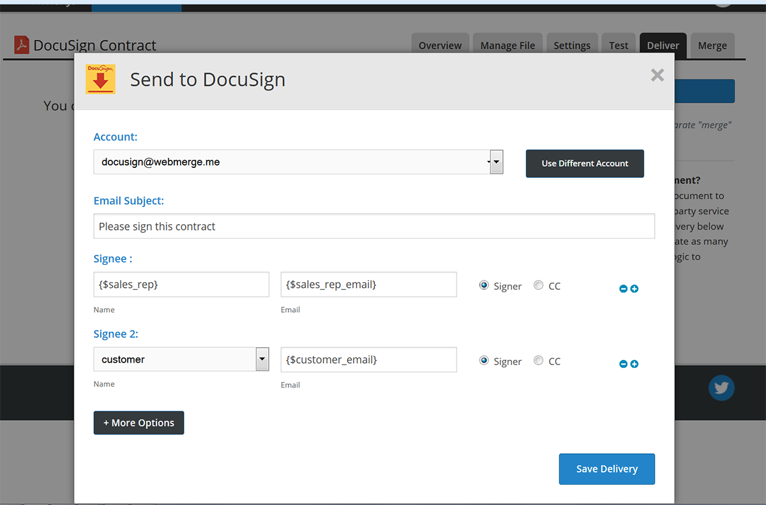The image size is (766, 505).
Task: Click the Signee 2: label
Action: point(116,334)
